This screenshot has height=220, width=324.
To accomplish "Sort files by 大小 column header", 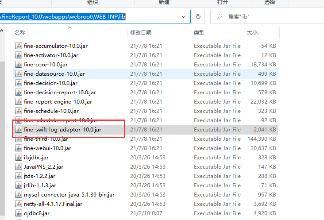I will pyautogui.click(x=252, y=33).
